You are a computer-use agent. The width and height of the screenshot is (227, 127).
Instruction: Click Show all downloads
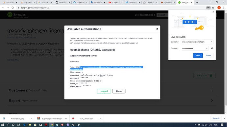(216, 118)
